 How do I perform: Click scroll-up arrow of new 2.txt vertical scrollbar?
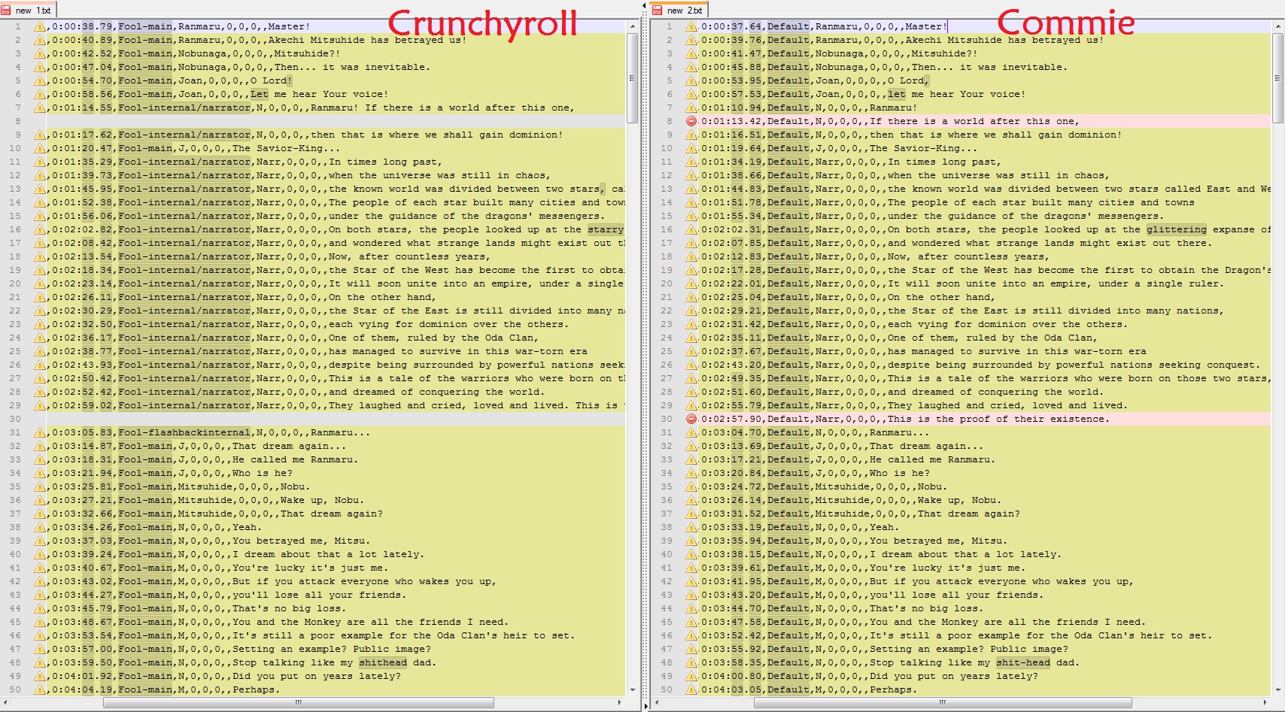click(x=1278, y=26)
